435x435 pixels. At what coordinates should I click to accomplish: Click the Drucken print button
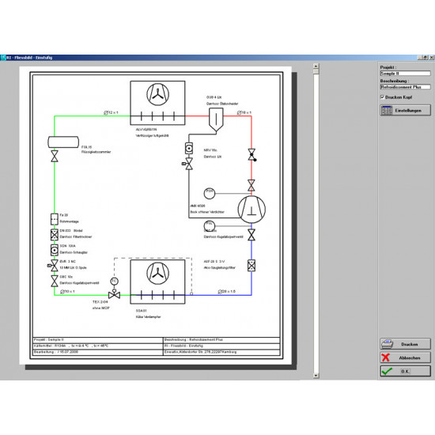click(x=405, y=344)
